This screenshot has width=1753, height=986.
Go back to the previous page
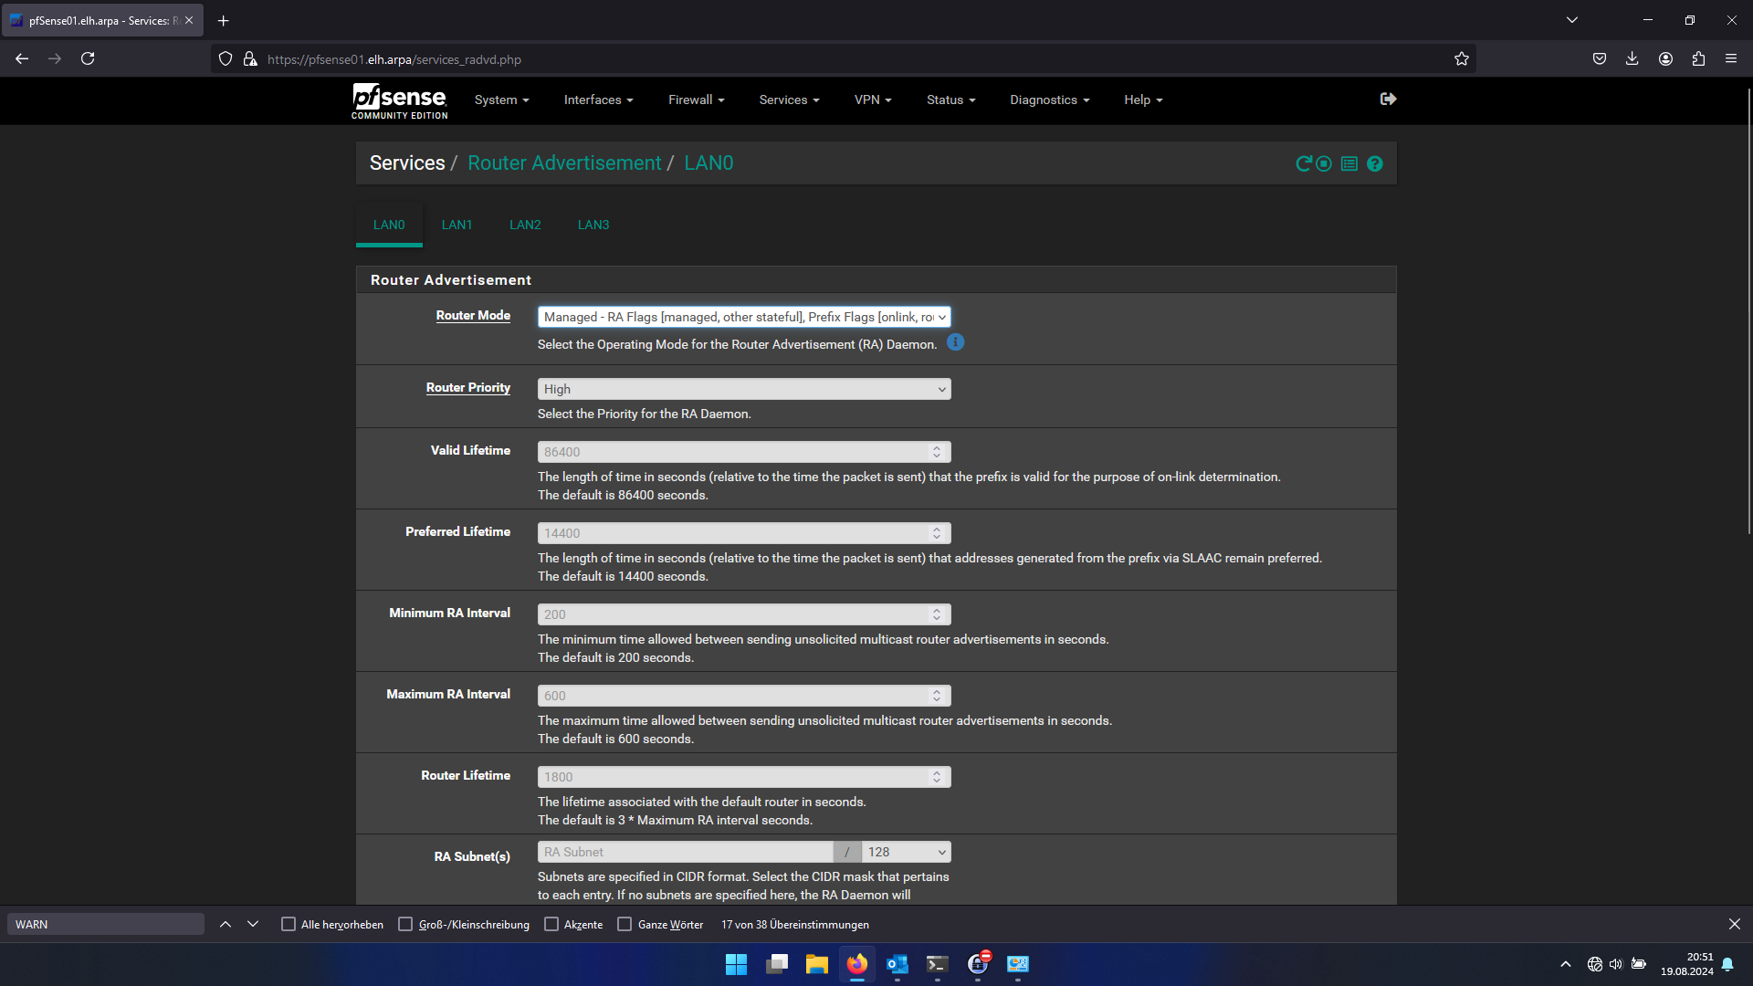point(22,58)
